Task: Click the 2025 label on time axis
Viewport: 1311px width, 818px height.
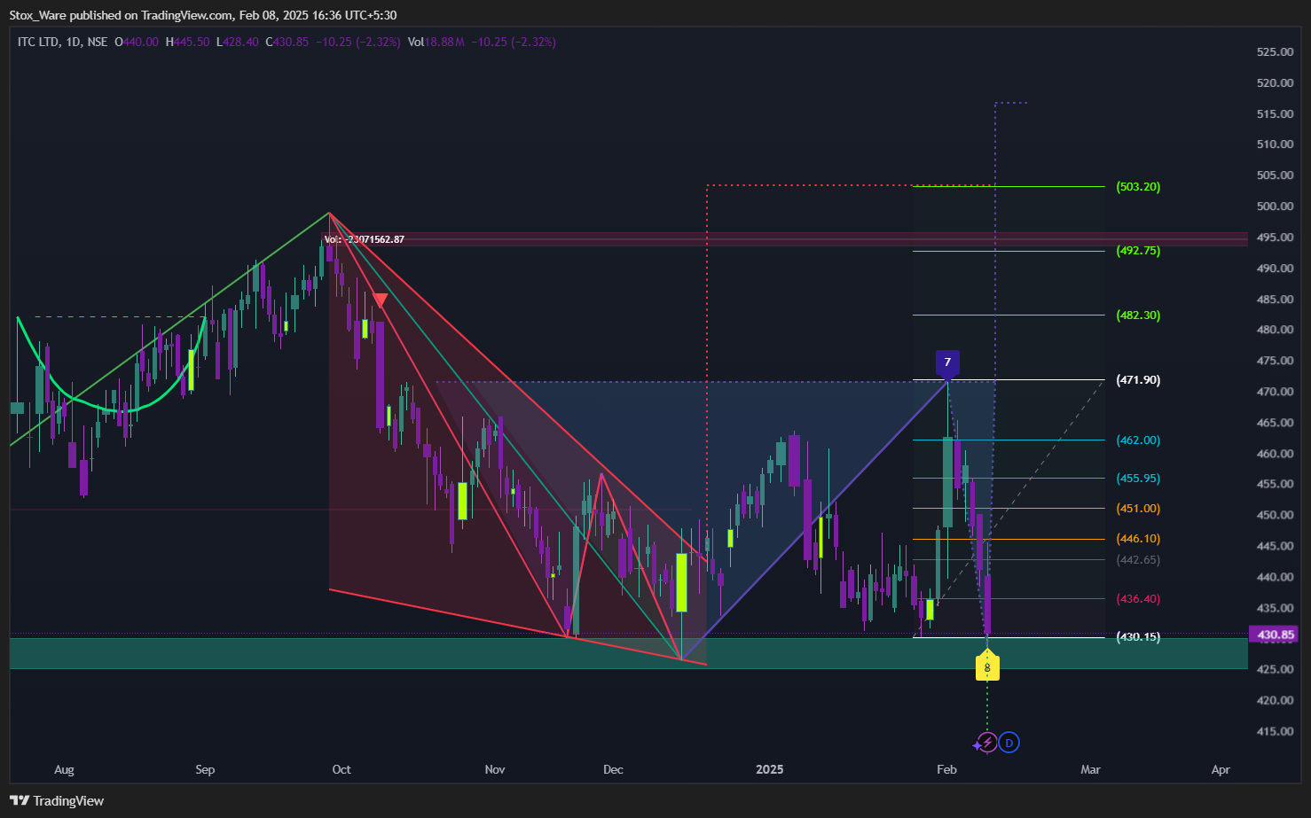Action: [770, 769]
